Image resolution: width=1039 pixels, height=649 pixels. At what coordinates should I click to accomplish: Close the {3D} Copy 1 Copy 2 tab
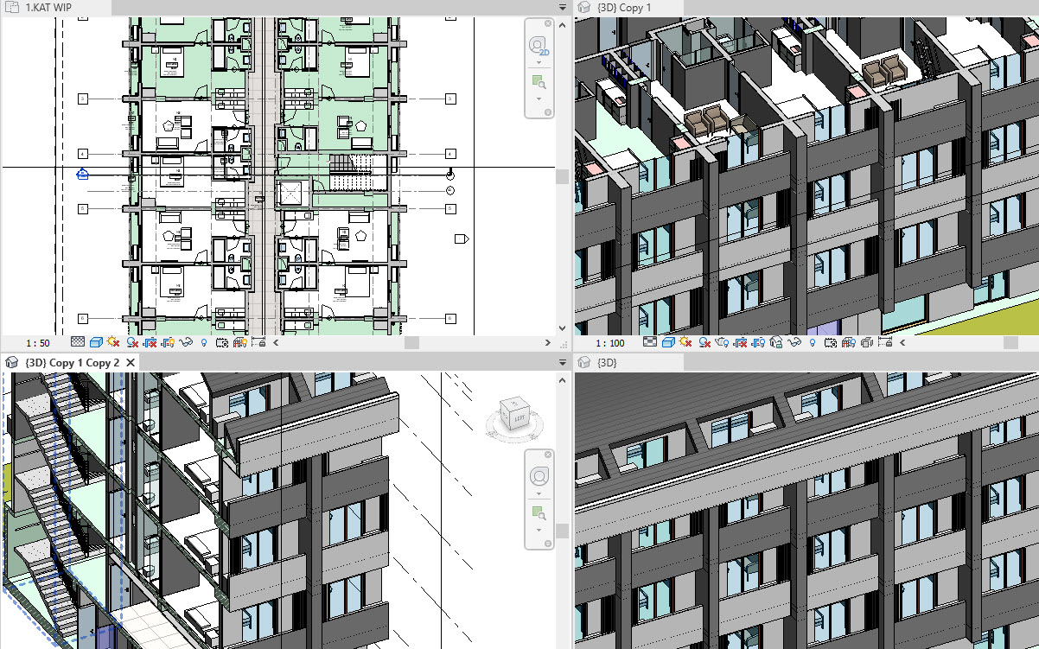(131, 363)
